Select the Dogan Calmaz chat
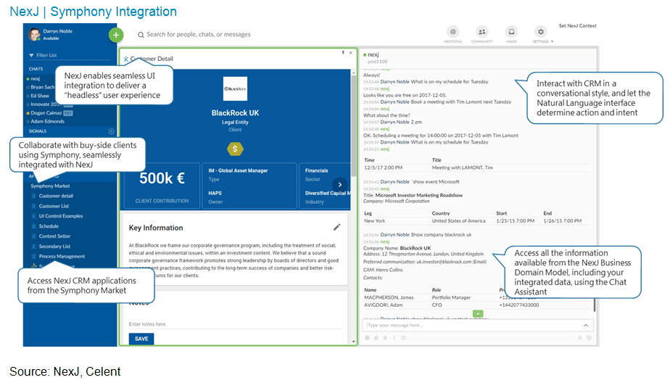The height and width of the screenshot is (380, 670). pyautogui.click(x=46, y=113)
